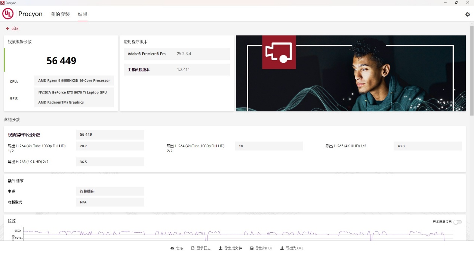Click the large score 56 449

61,61
